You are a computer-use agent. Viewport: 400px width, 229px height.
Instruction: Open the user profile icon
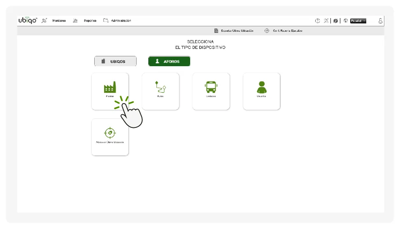(x=380, y=21)
